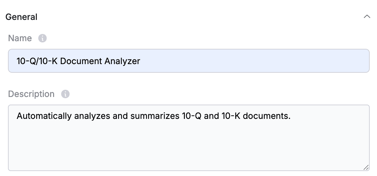Click the General section heading
Screen dimensions: 377x176
coord(21,17)
